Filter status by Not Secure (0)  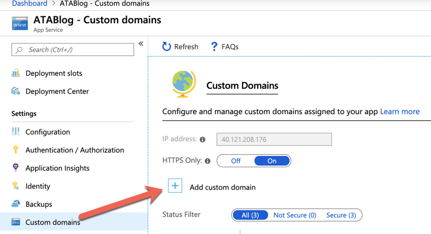[295, 215]
